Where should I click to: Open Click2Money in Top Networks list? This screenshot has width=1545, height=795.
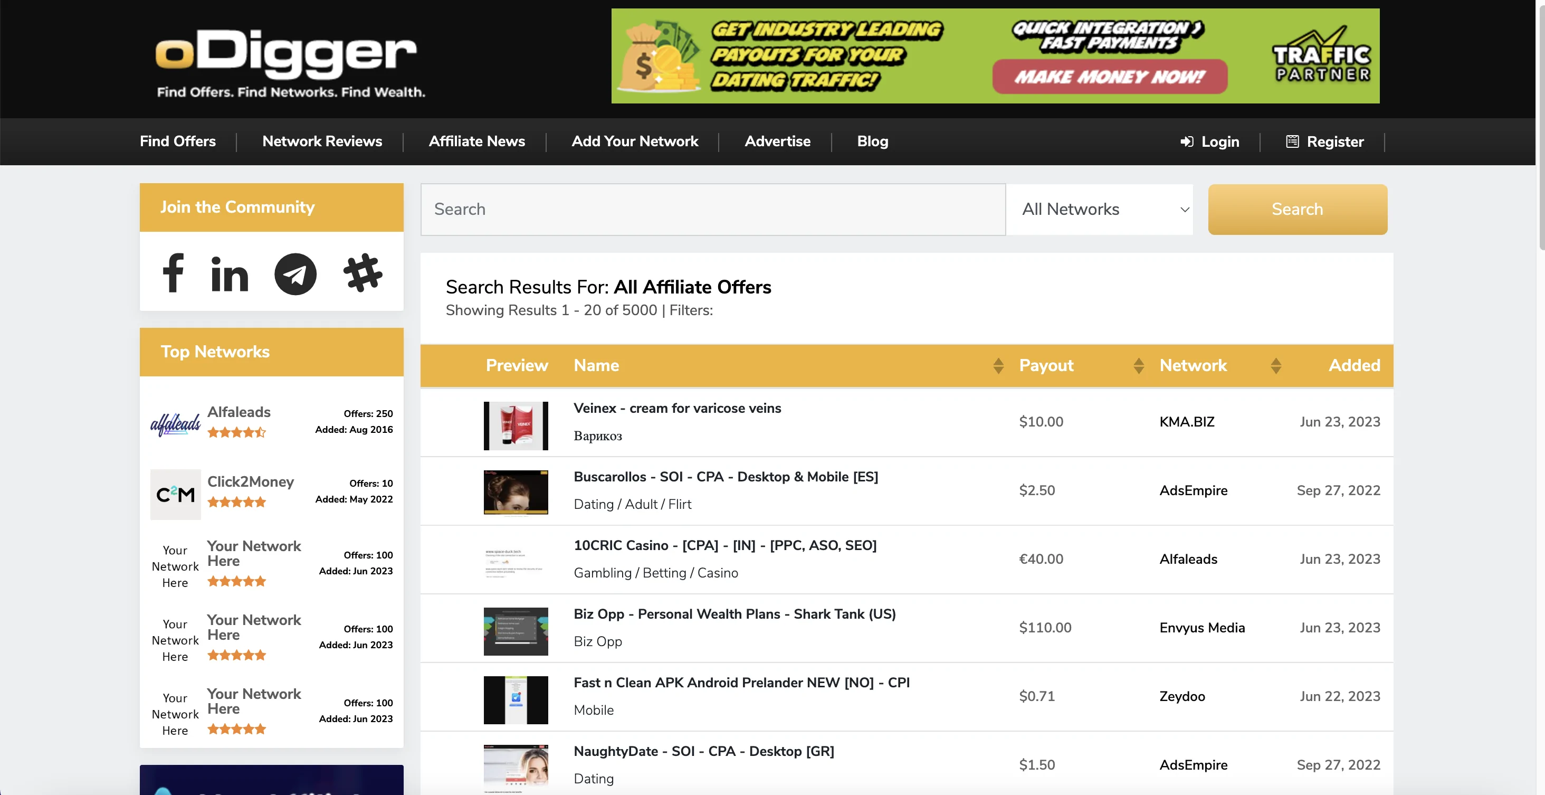tap(251, 482)
